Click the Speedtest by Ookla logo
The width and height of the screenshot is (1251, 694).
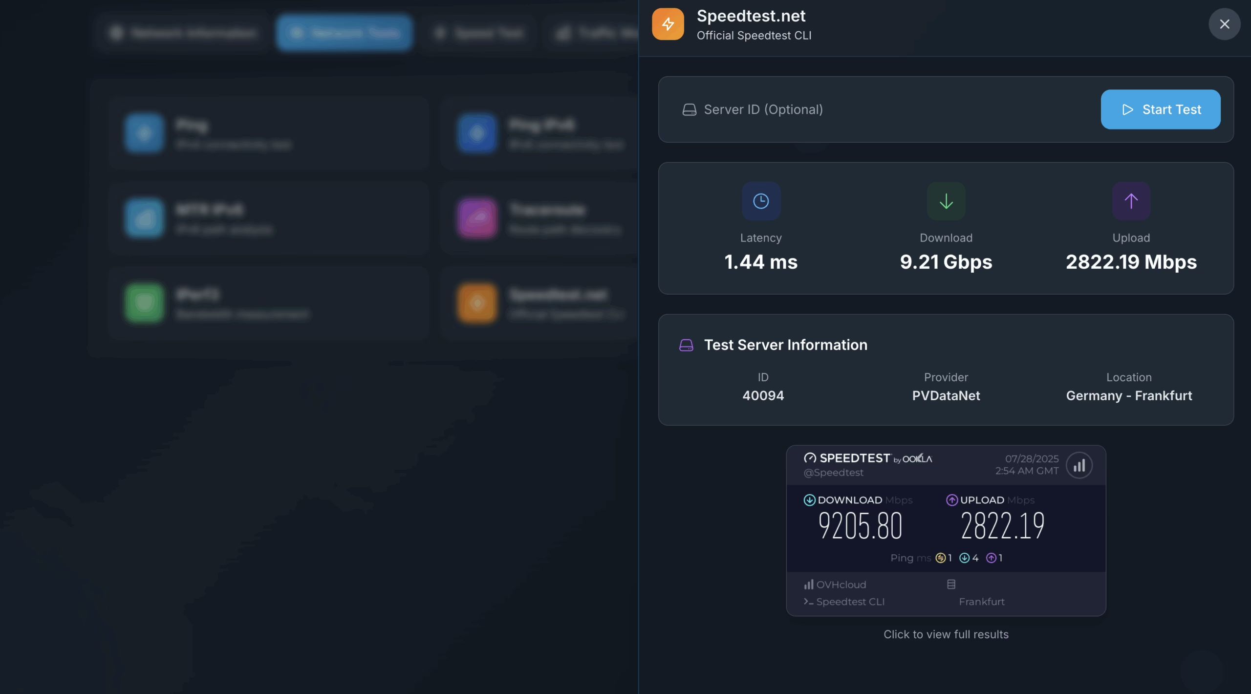868,458
